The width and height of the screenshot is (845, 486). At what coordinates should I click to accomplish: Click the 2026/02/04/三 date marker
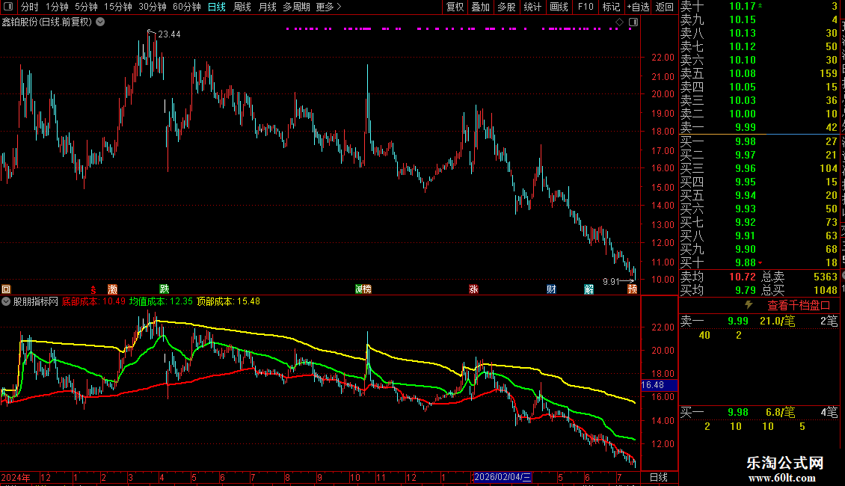[x=503, y=477]
